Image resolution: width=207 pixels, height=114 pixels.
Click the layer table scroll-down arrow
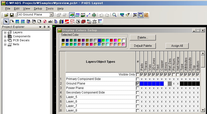(203, 110)
